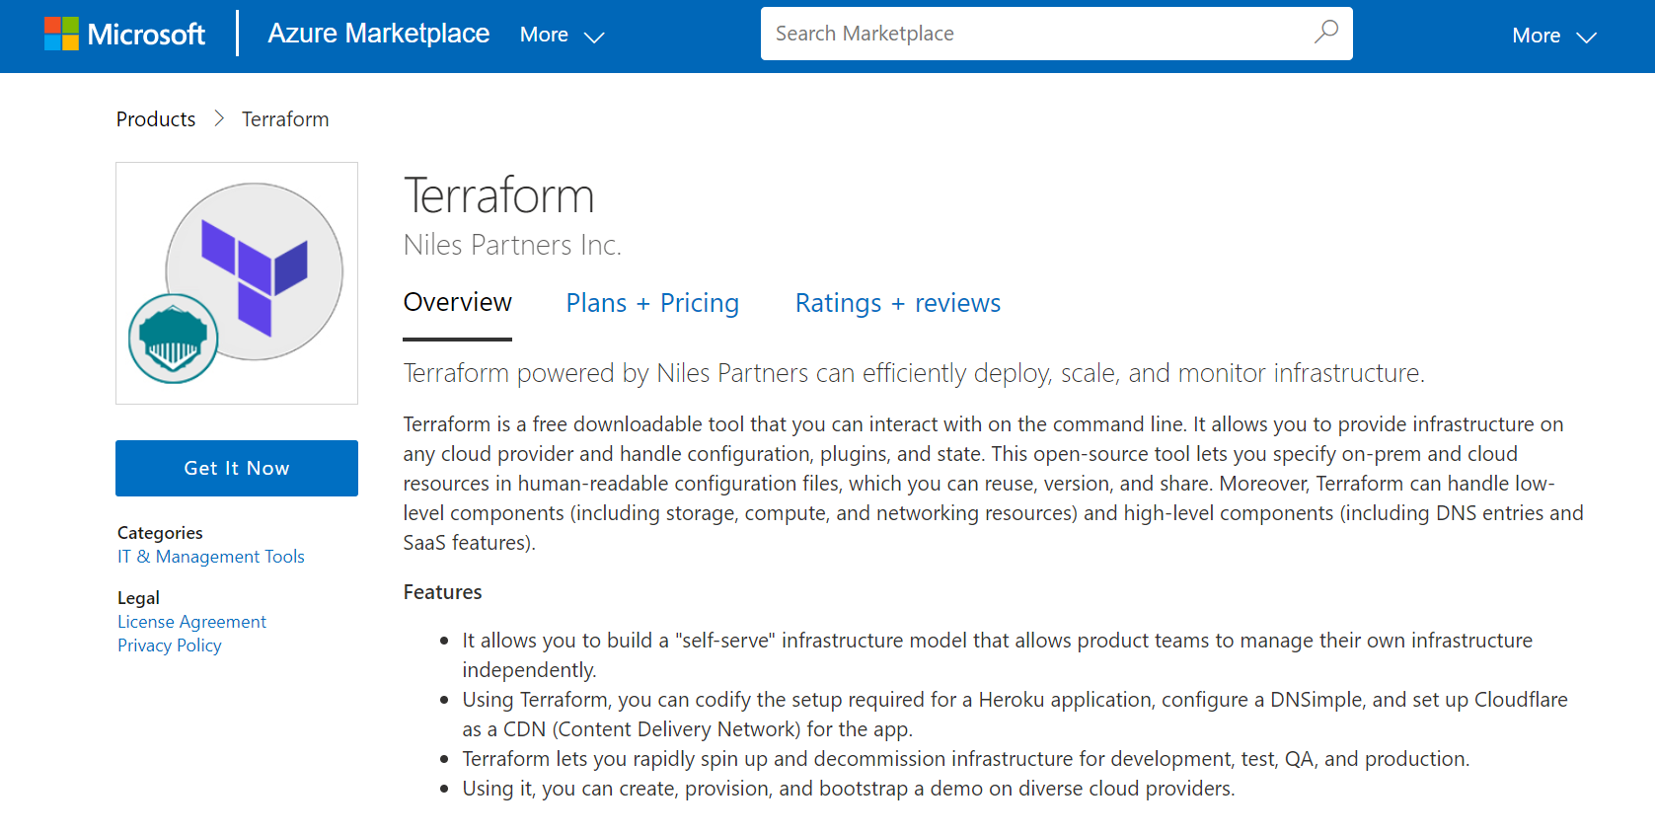This screenshot has width=1655, height=835.
Task: Open the Privacy Policy link
Action: coord(170,645)
